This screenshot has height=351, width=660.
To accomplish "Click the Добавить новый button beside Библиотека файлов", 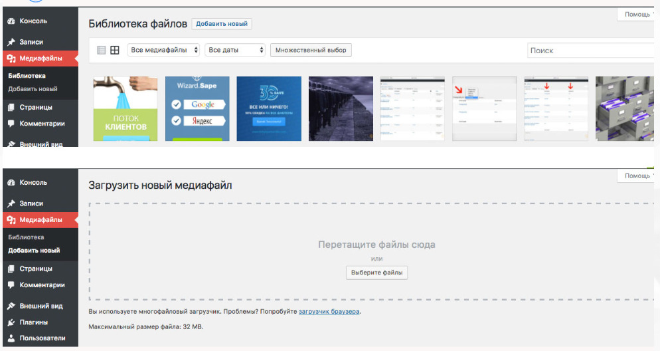I will click(x=222, y=24).
